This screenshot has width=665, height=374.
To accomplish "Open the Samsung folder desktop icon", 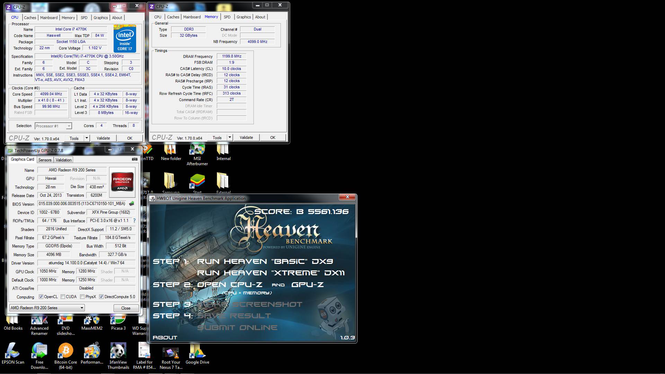I will [x=171, y=183].
